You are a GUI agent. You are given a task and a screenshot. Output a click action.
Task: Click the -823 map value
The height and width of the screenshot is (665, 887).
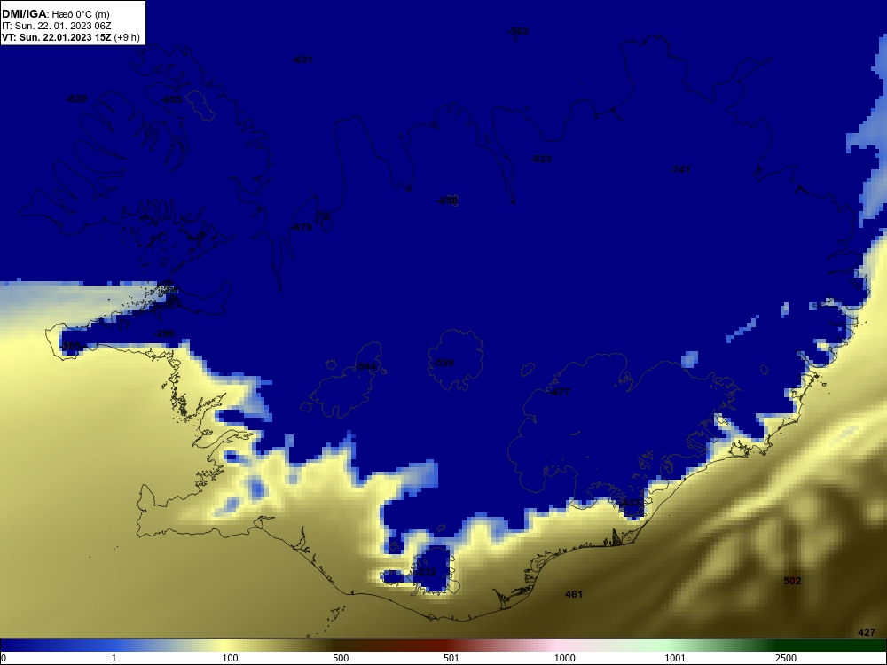[x=541, y=159]
